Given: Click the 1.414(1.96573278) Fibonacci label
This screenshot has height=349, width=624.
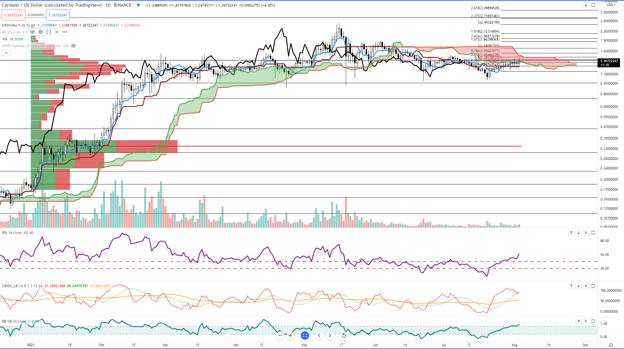Looking at the screenshot, I should point(485,36).
